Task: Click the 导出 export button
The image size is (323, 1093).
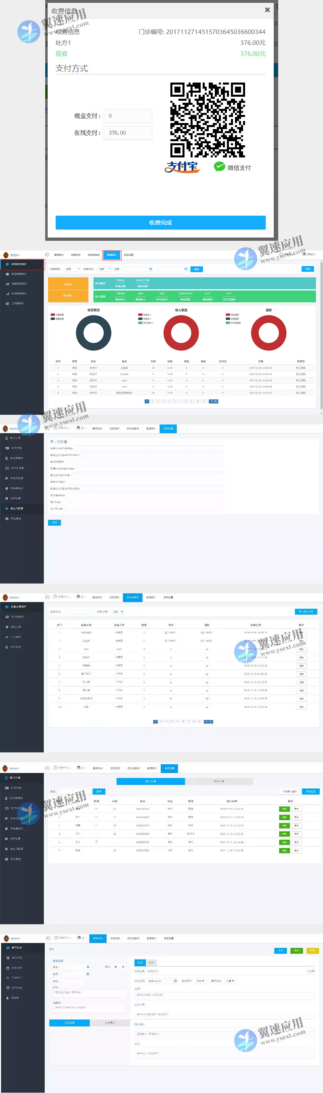Action: pyautogui.click(x=308, y=269)
